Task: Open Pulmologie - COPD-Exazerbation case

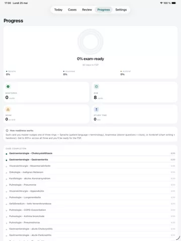Action: click(90, 210)
